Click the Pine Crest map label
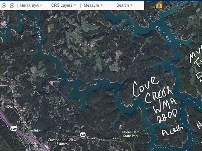Viewport: 202px width, 151px height. tap(87, 46)
